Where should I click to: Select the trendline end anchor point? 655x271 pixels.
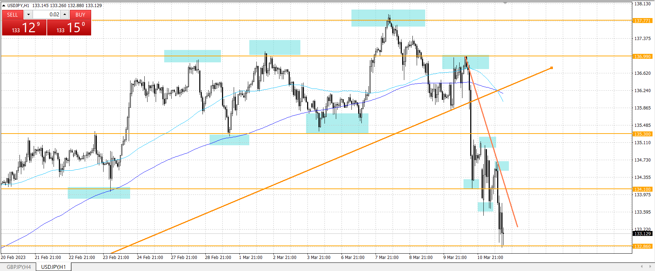pyautogui.click(x=551, y=68)
